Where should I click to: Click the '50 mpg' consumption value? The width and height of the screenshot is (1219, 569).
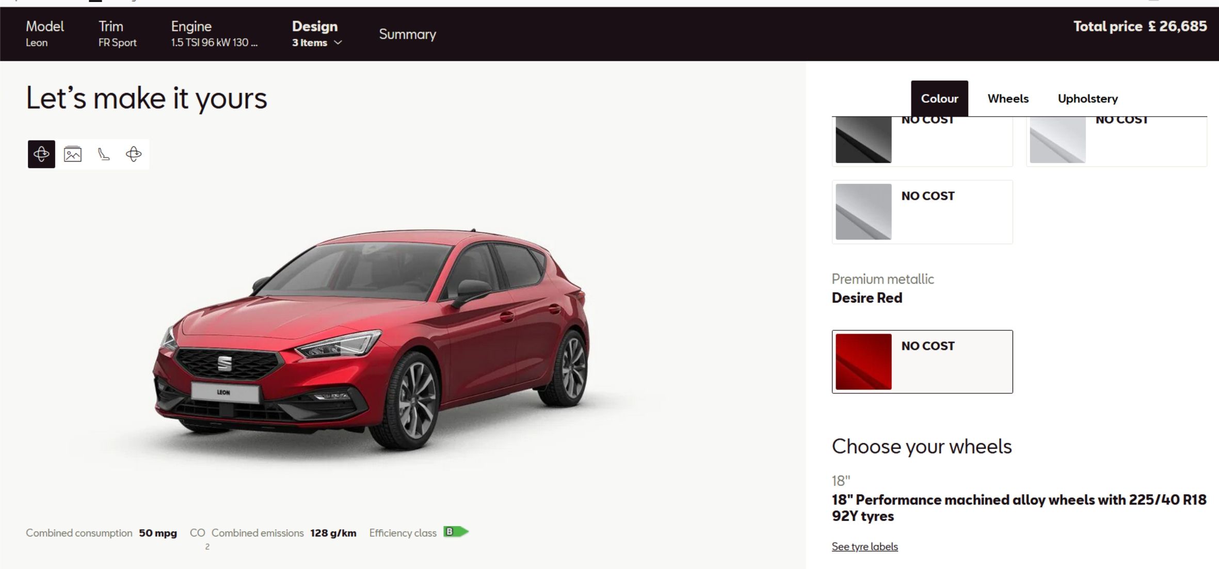pyautogui.click(x=158, y=533)
